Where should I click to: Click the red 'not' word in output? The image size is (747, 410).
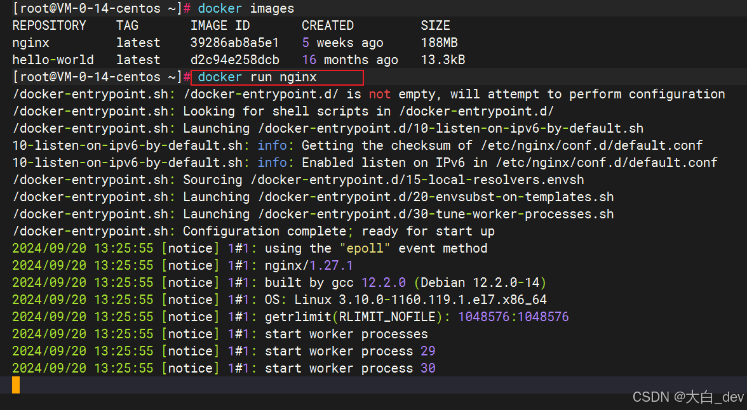point(380,95)
